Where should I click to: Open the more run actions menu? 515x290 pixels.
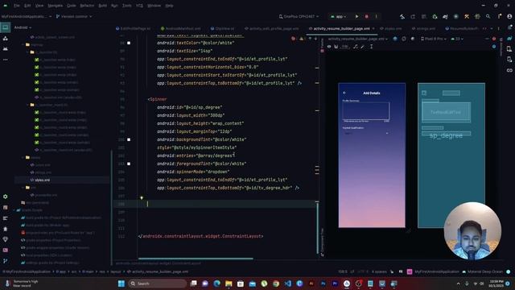[377, 16]
